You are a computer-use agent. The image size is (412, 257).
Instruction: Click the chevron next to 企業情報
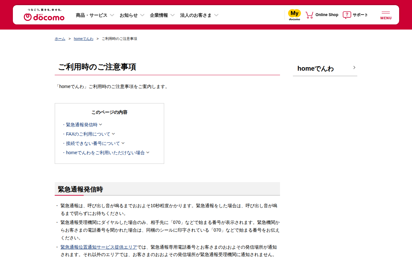click(x=173, y=15)
